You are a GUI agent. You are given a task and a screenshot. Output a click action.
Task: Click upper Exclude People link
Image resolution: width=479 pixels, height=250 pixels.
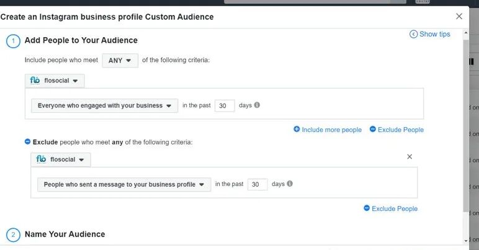click(401, 130)
